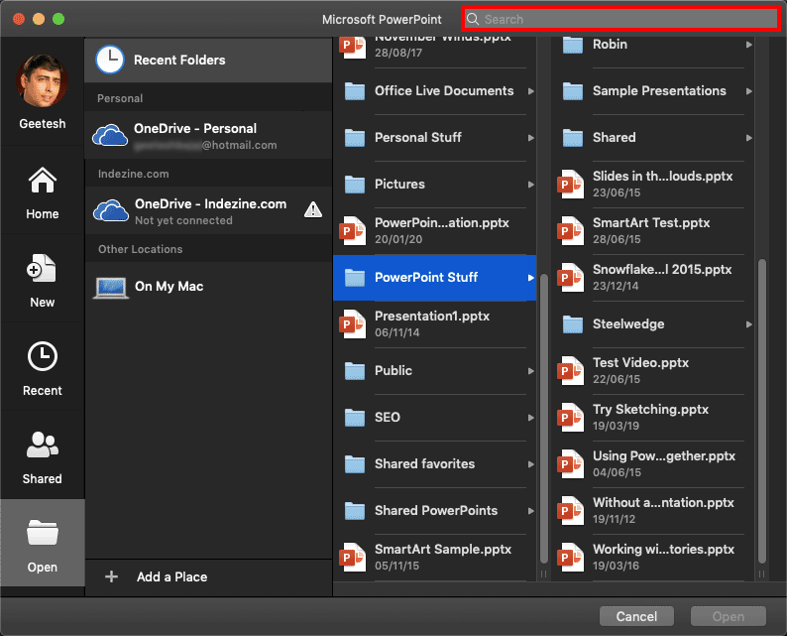
Task: Expand the Shared favorites folder arrow
Action: coord(530,464)
